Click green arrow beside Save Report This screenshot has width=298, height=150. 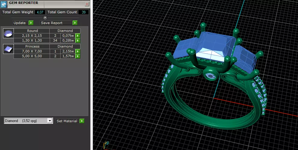[x=75, y=23]
